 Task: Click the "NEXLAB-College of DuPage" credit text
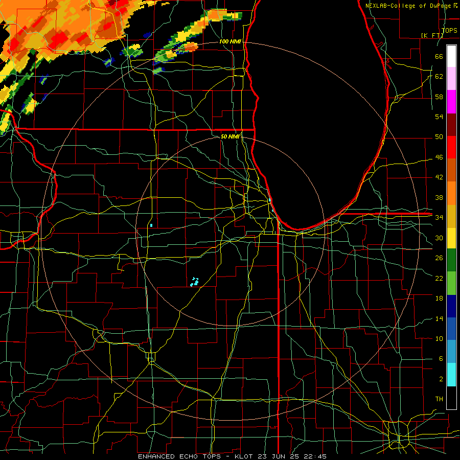pyautogui.click(x=408, y=6)
